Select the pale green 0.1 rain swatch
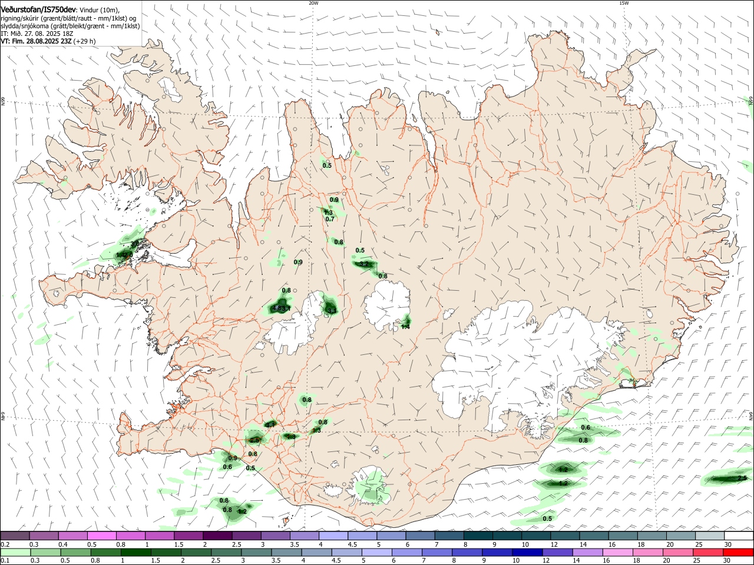This screenshot has height=565, width=754. pos(15,552)
